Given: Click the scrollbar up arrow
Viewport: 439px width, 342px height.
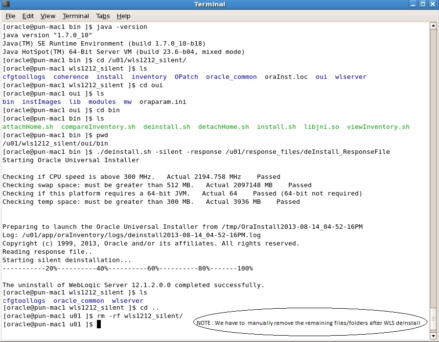Looking at the screenshot, I should (433, 26).
